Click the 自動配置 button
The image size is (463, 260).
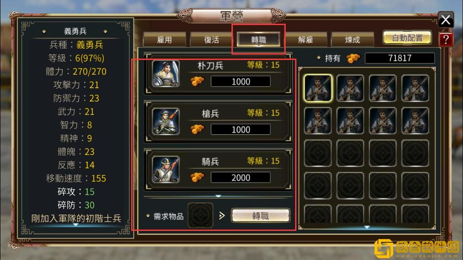pos(407,38)
